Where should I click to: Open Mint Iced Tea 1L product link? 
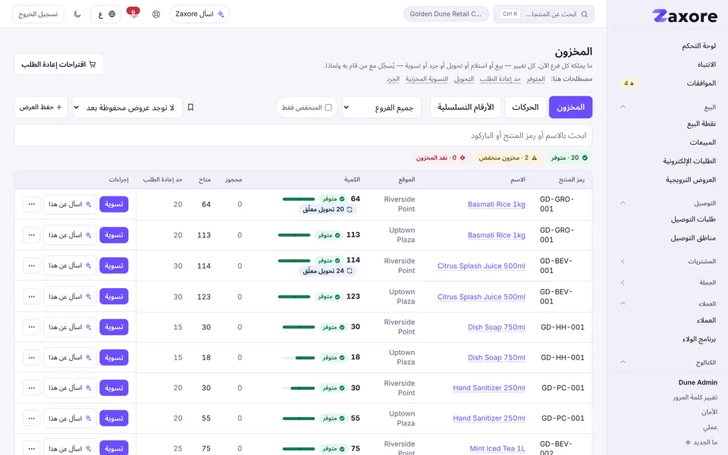[x=497, y=448]
